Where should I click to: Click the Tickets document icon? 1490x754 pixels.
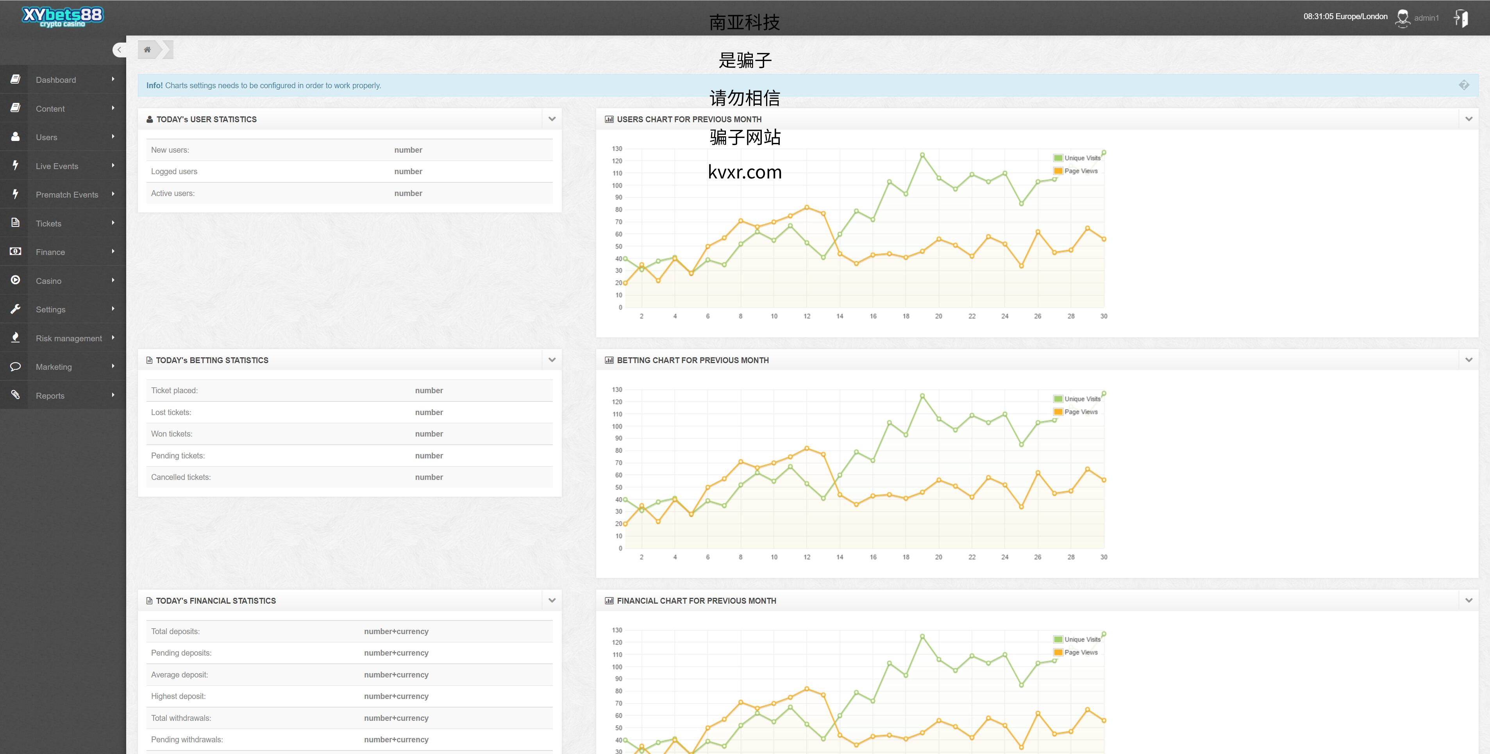point(16,223)
